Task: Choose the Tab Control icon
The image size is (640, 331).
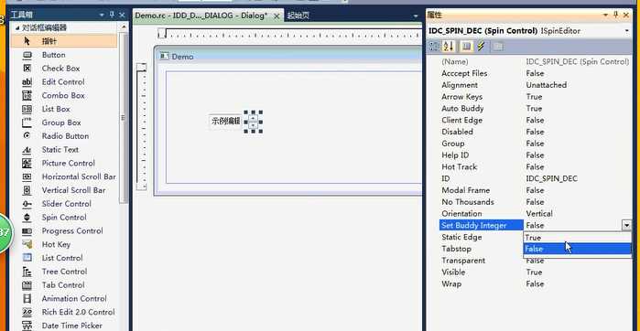Action: click(x=27, y=285)
